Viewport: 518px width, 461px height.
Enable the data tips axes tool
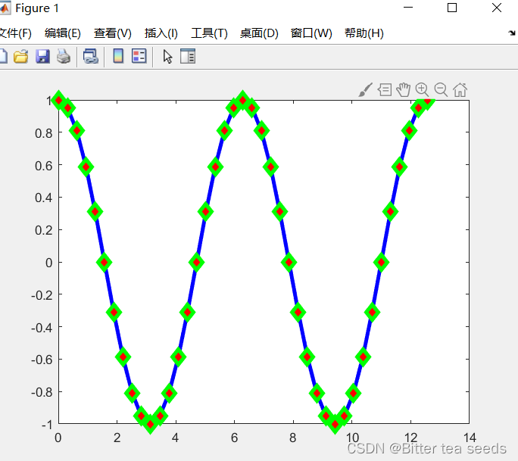click(x=385, y=90)
